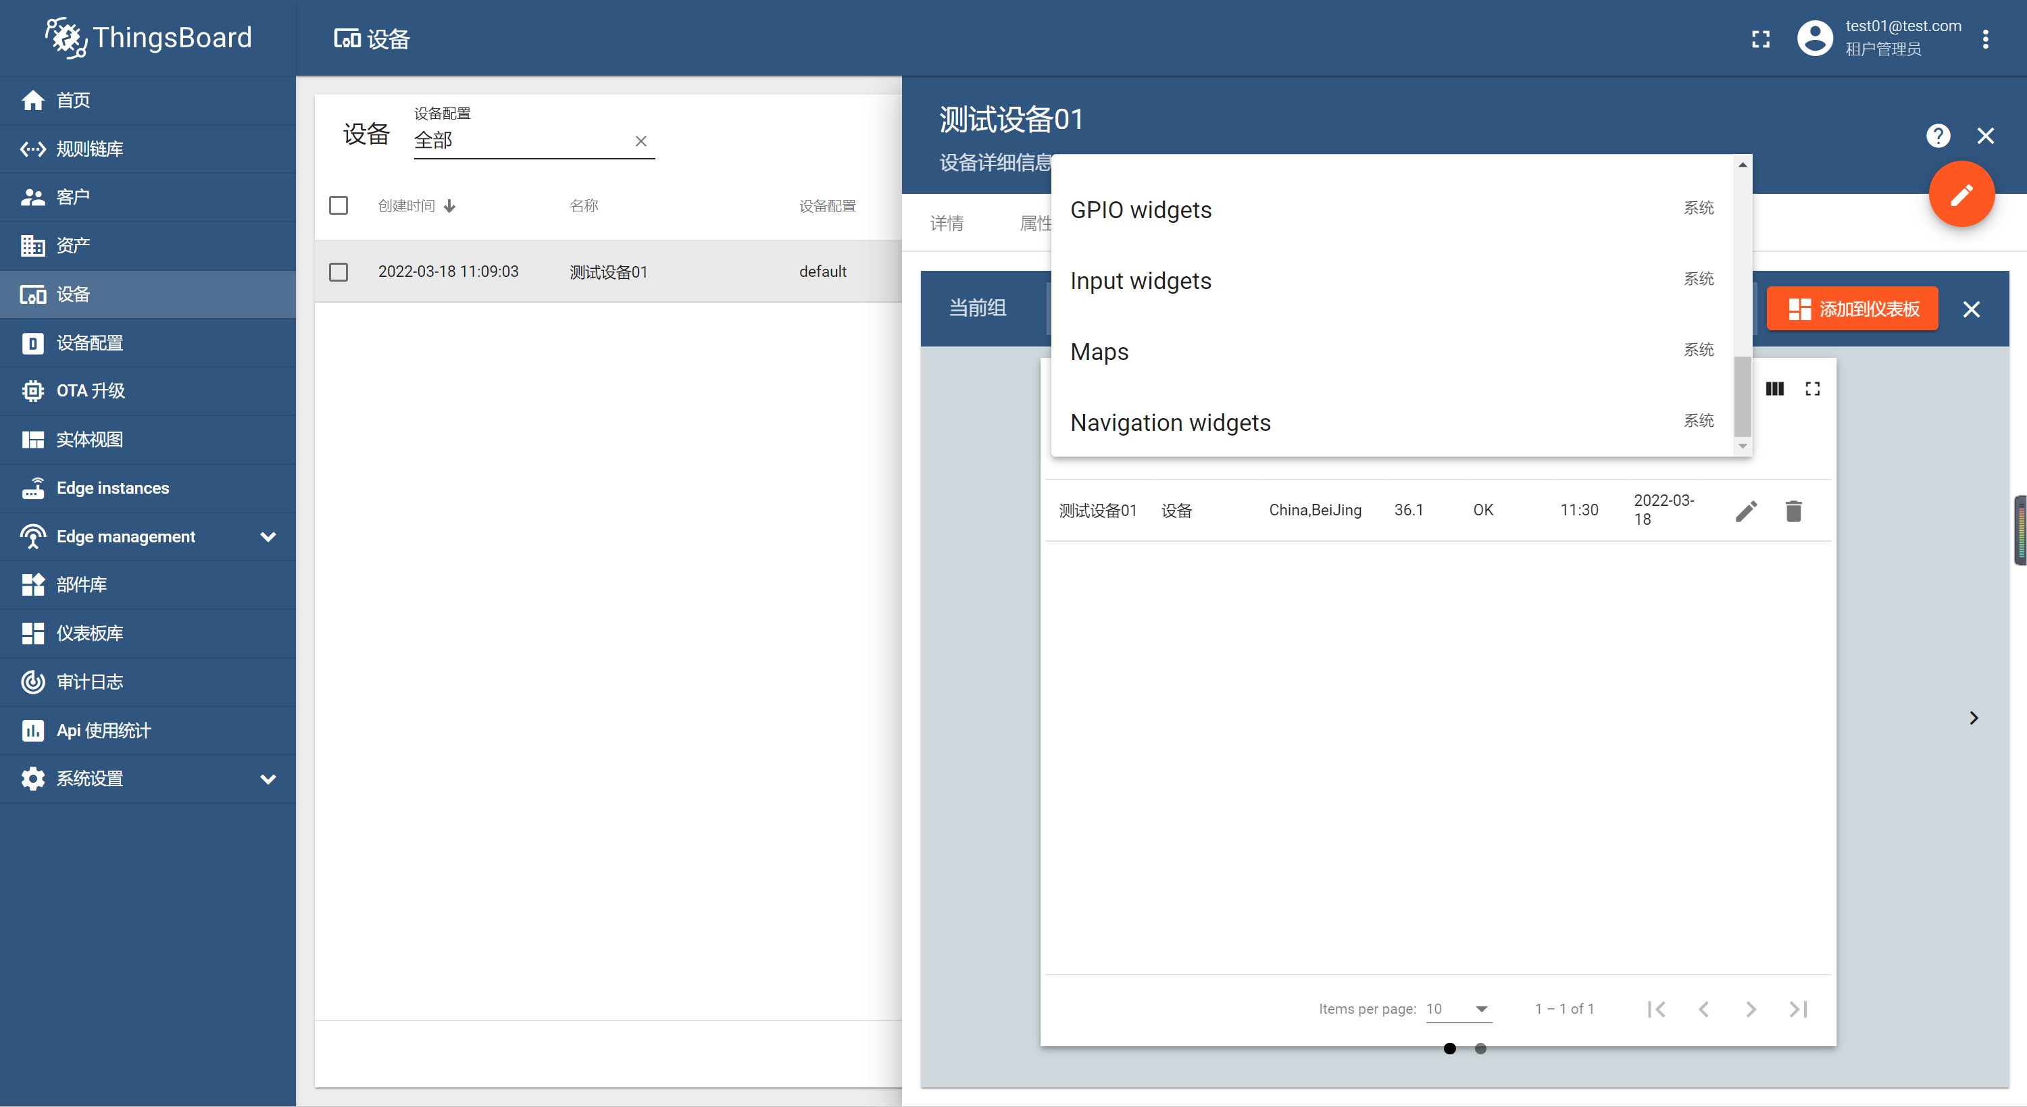The height and width of the screenshot is (1107, 2027).
Task: Click the widget bundle list scrollbar
Action: tap(1742, 396)
